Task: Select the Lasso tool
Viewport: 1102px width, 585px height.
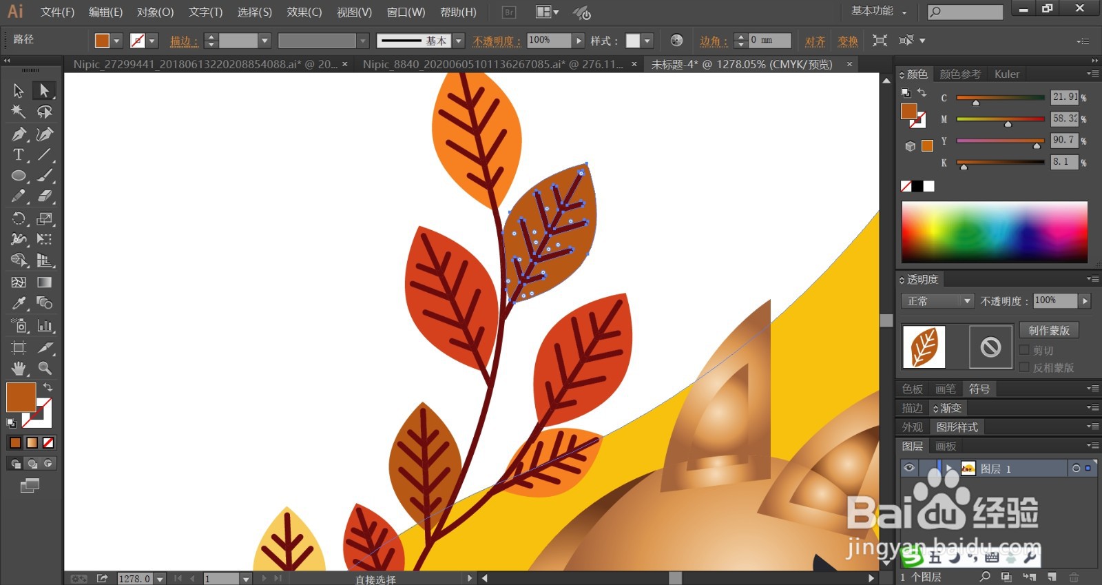Action: 44,112
